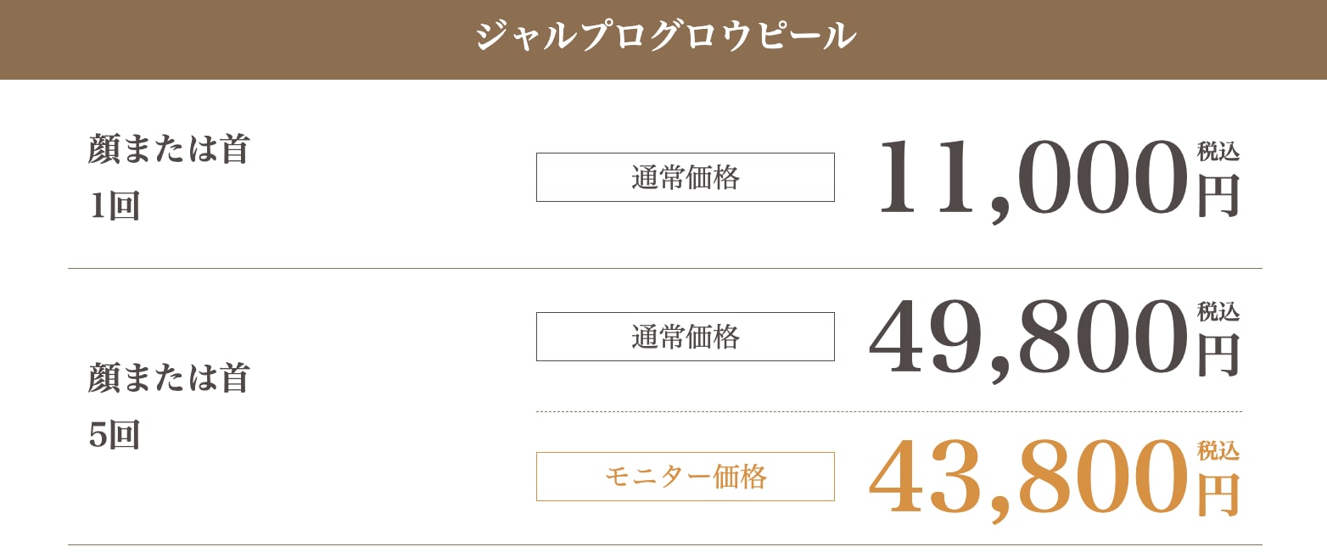Click the 円 symbol after 49,800
1327x558 pixels.
(1218, 355)
